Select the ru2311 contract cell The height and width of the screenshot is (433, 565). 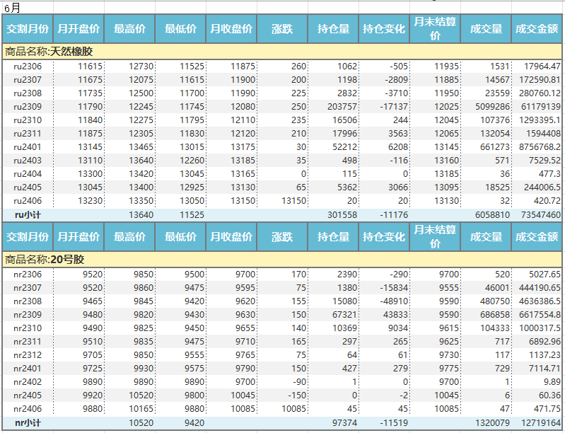point(28,134)
